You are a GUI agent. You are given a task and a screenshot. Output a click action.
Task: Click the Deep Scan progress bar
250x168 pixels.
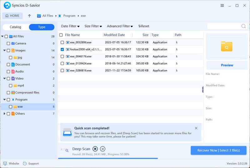tap(108, 158)
